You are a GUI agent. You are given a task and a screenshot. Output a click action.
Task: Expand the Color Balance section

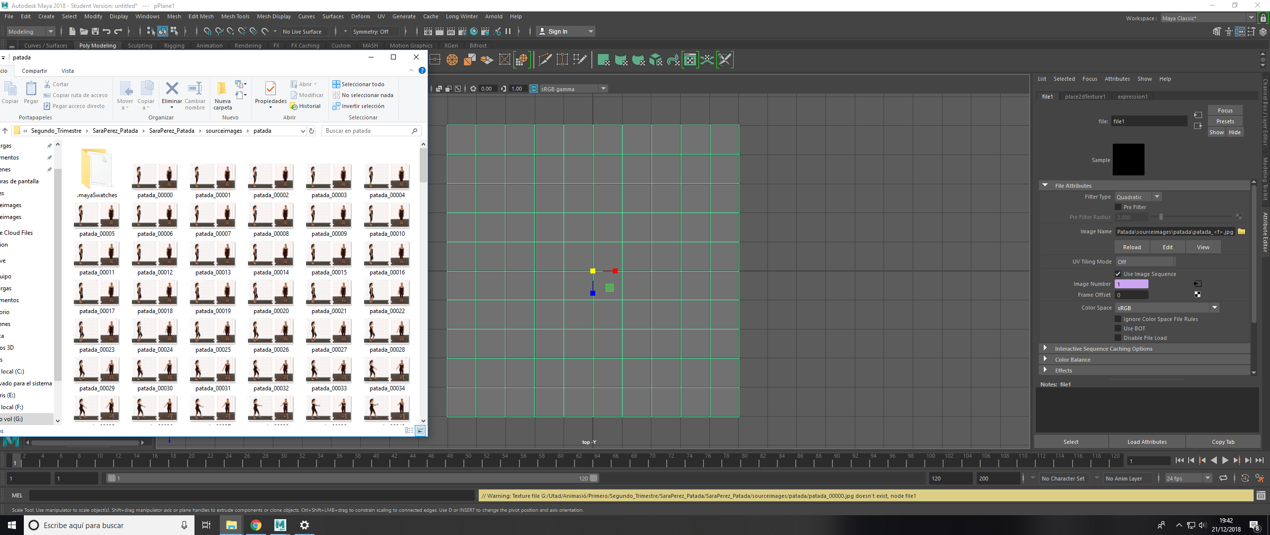pyautogui.click(x=1073, y=359)
